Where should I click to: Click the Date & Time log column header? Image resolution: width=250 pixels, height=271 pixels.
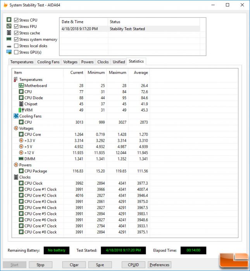click(x=84, y=22)
